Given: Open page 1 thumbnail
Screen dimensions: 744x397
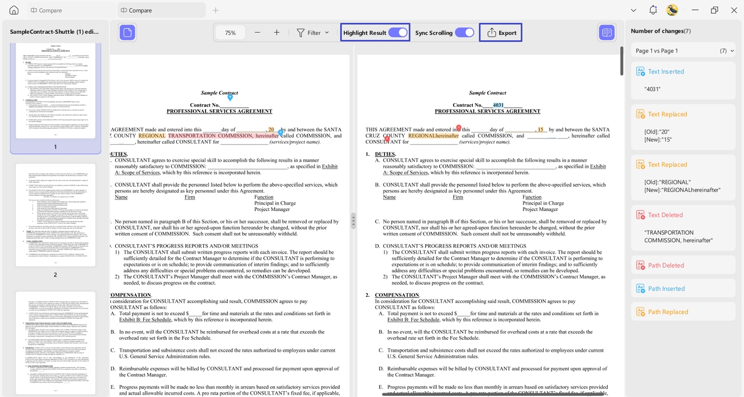Looking at the screenshot, I should click(56, 91).
